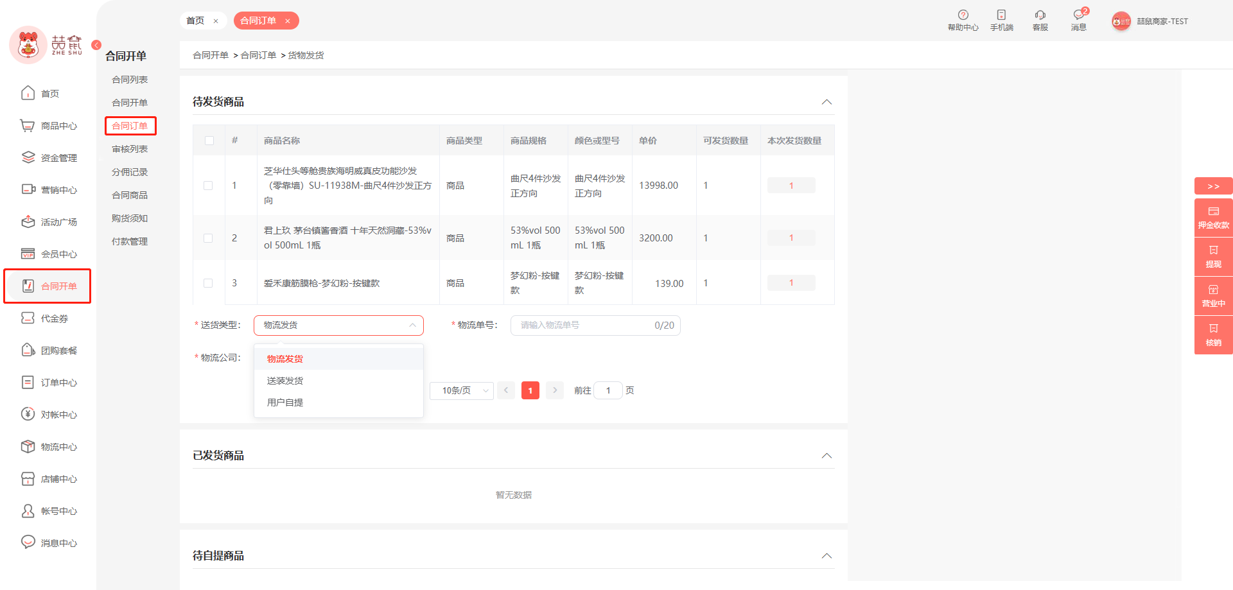The width and height of the screenshot is (1233, 590).
Task: Choose 用户自提 option in dropdown
Action: (338, 403)
